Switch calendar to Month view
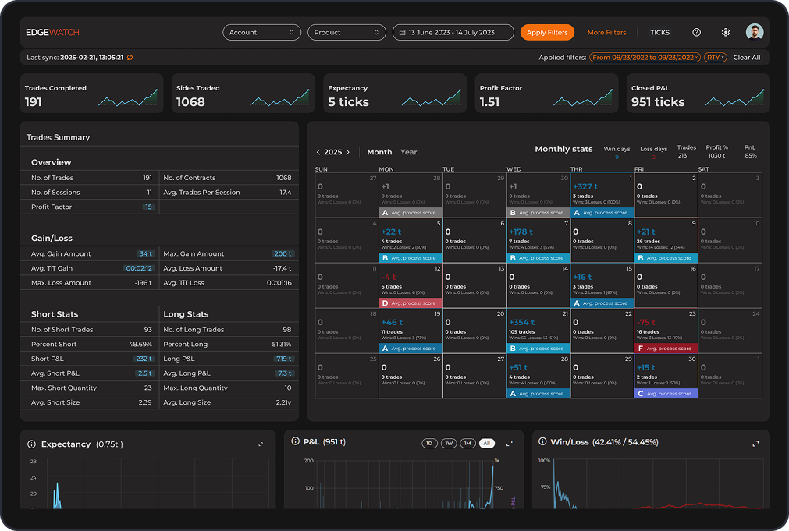 pyautogui.click(x=379, y=152)
